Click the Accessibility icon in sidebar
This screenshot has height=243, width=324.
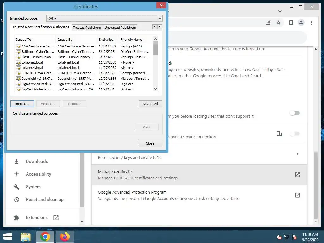[16, 174]
